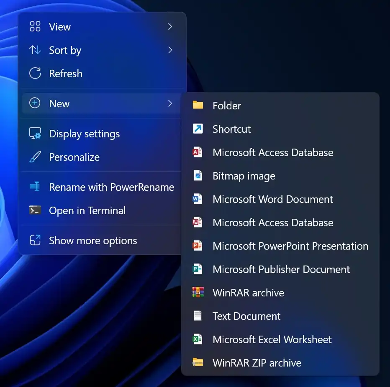This screenshot has width=390, height=387.
Task: Select Microsoft Access Database below Word Document
Action: 280,222
